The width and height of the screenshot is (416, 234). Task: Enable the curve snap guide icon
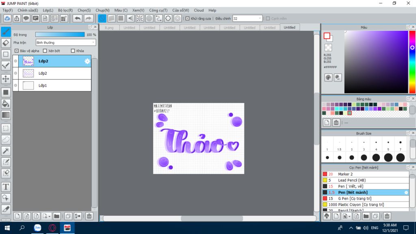(159, 18)
